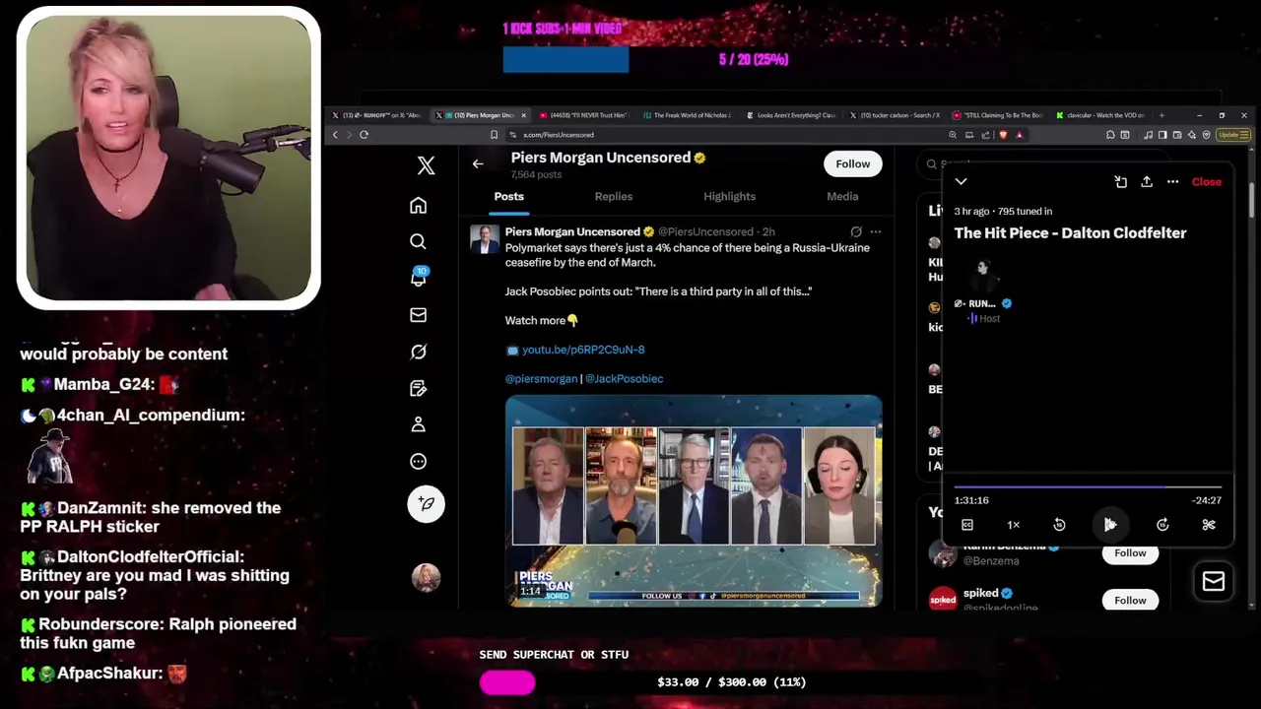Screen dimensions: 1261x709
Task: Clip the Space with scissors icon
Action: [x=1209, y=525]
